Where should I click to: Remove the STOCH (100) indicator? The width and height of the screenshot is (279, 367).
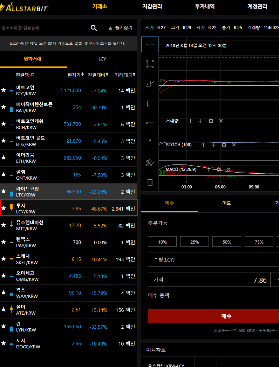234,145
